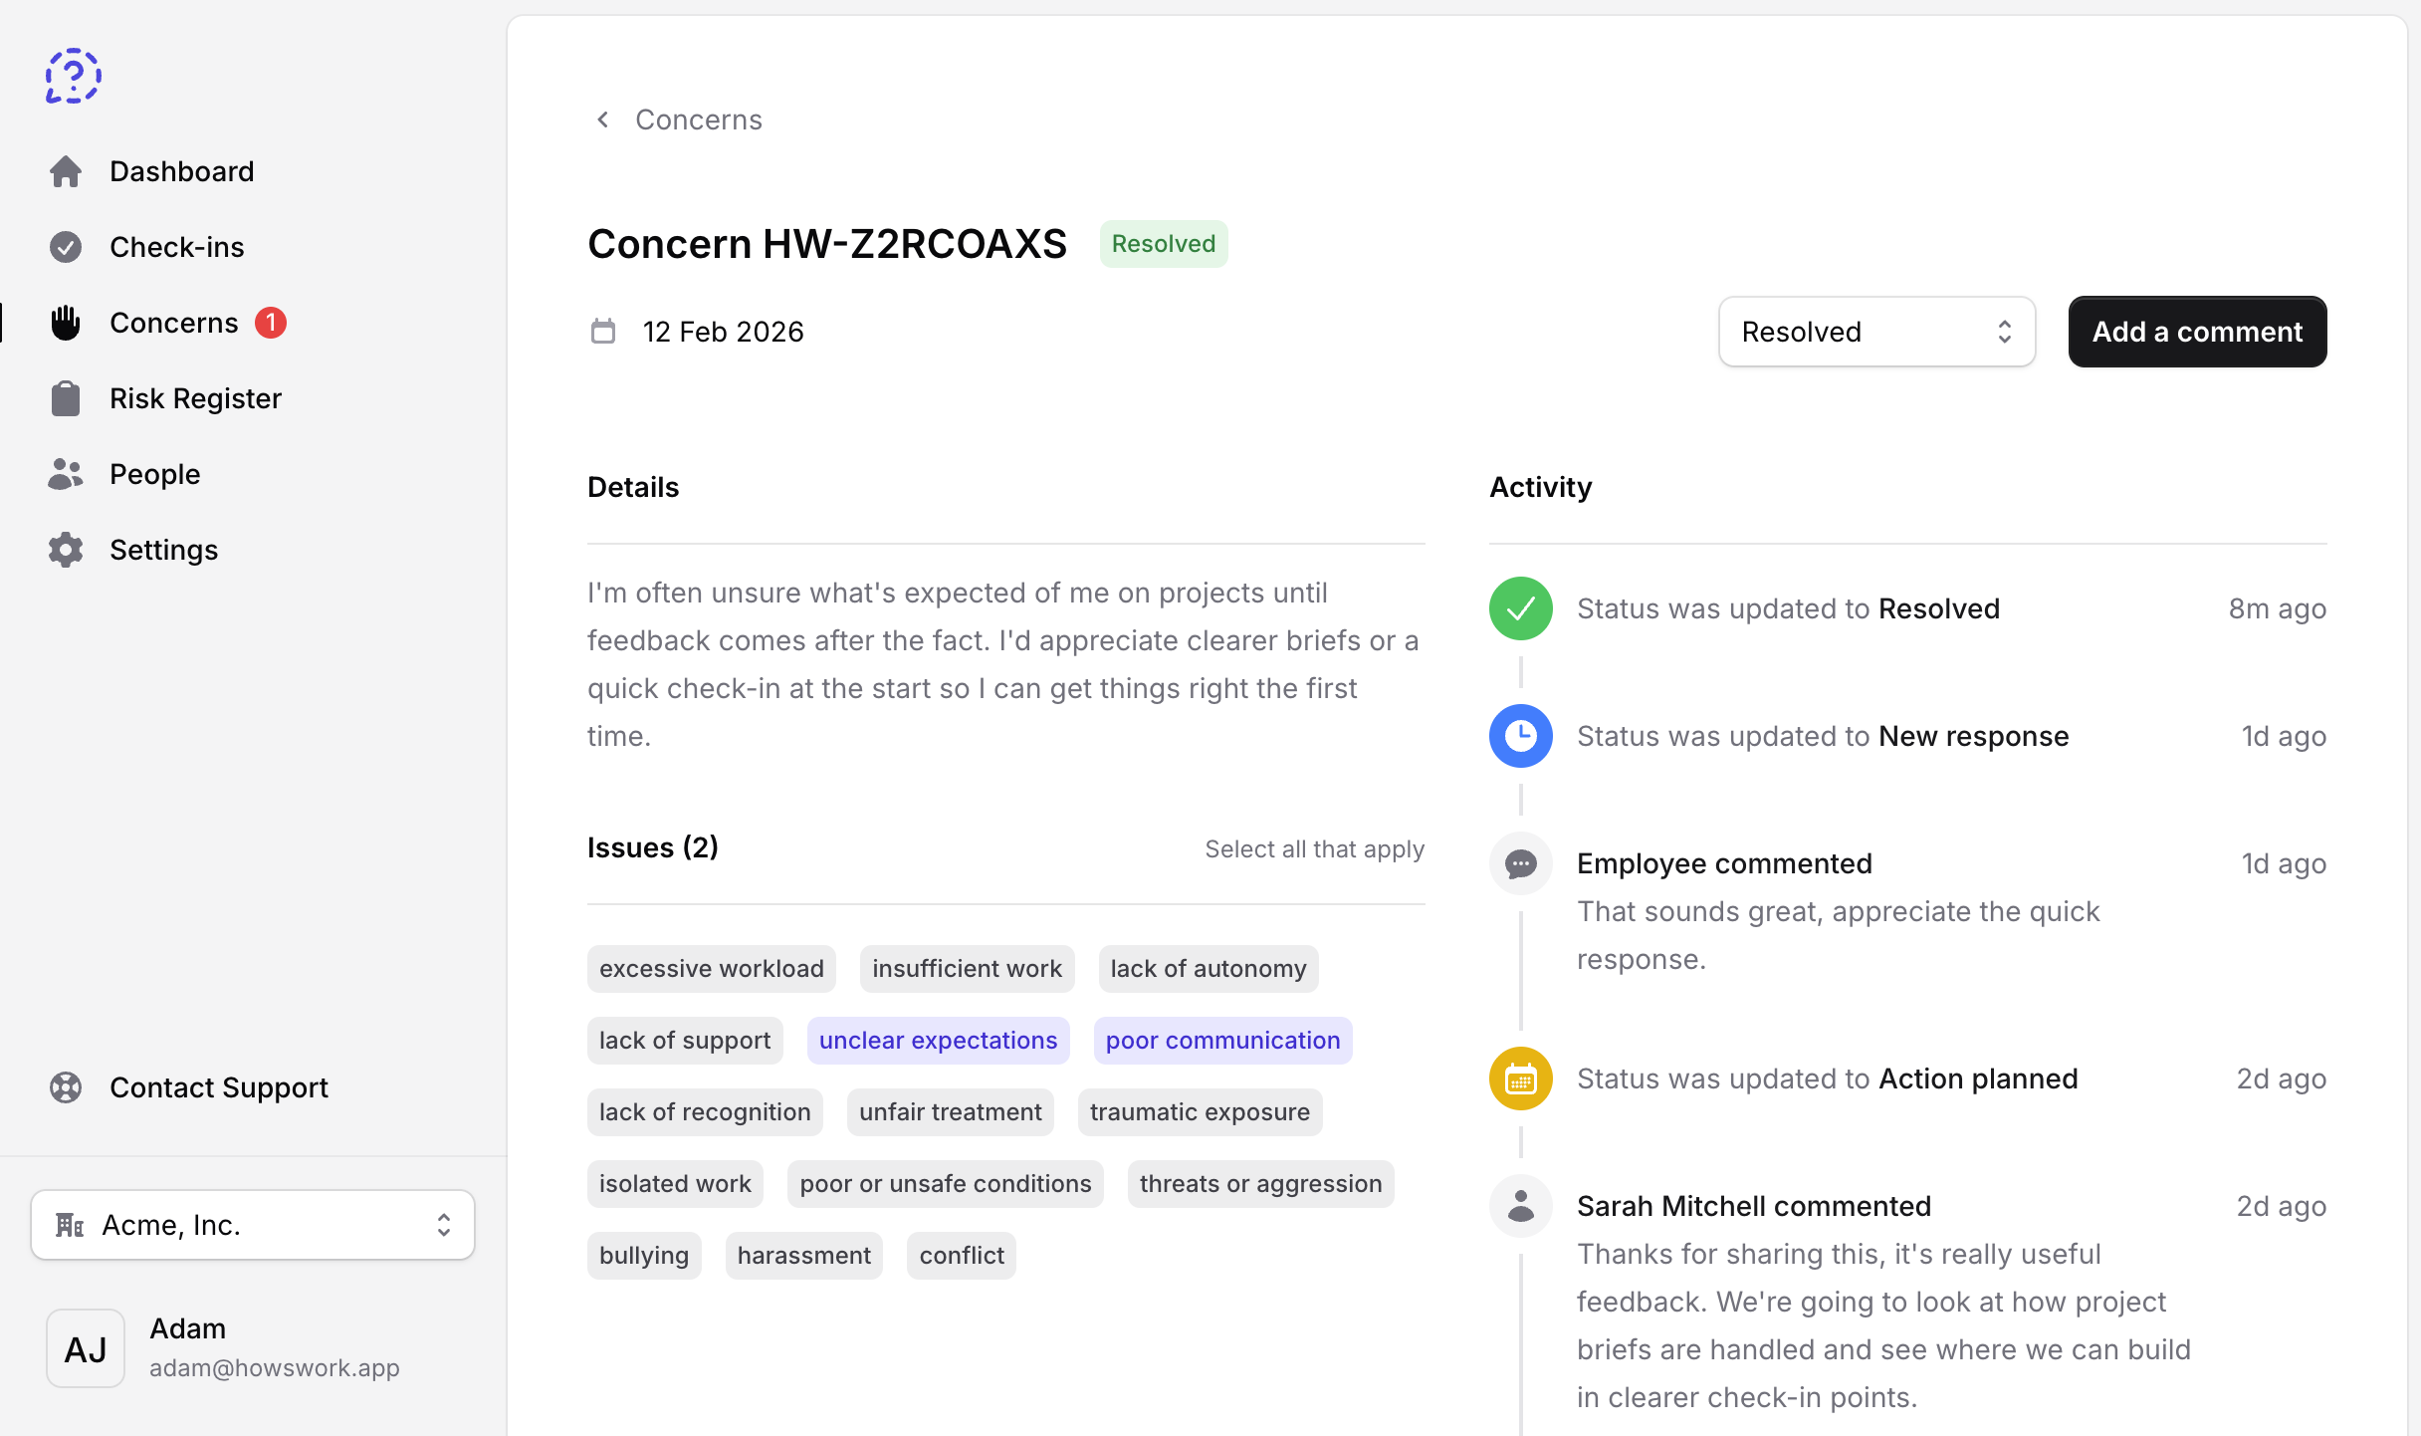Toggle the excessive workload issue tag
Screen dimensions: 2421x1436
(x=711, y=967)
